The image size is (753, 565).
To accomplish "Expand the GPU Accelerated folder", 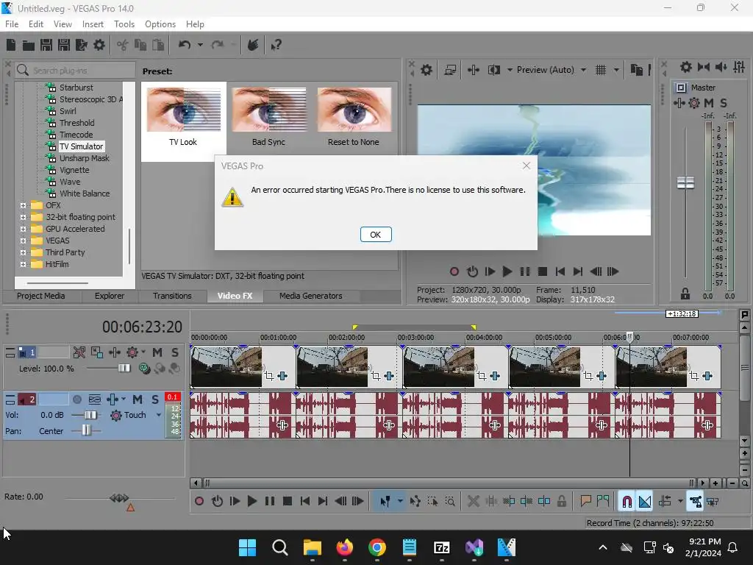I will [x=23, y=229].
